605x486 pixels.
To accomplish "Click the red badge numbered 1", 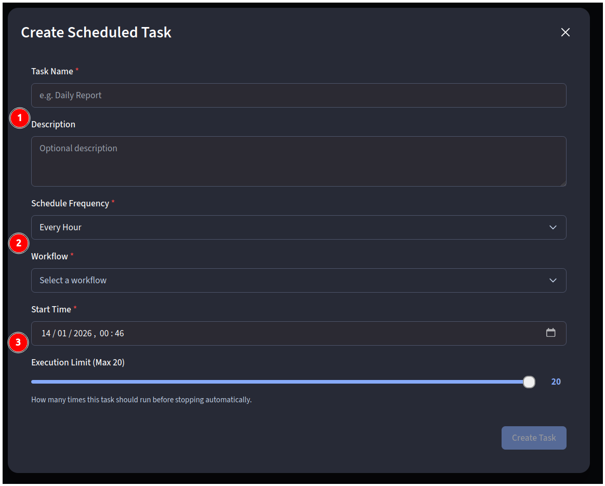I will (20, 119).
